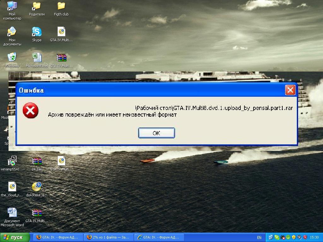Open the Корзина recycle bin
323x242 pixels.
(12, 58)
